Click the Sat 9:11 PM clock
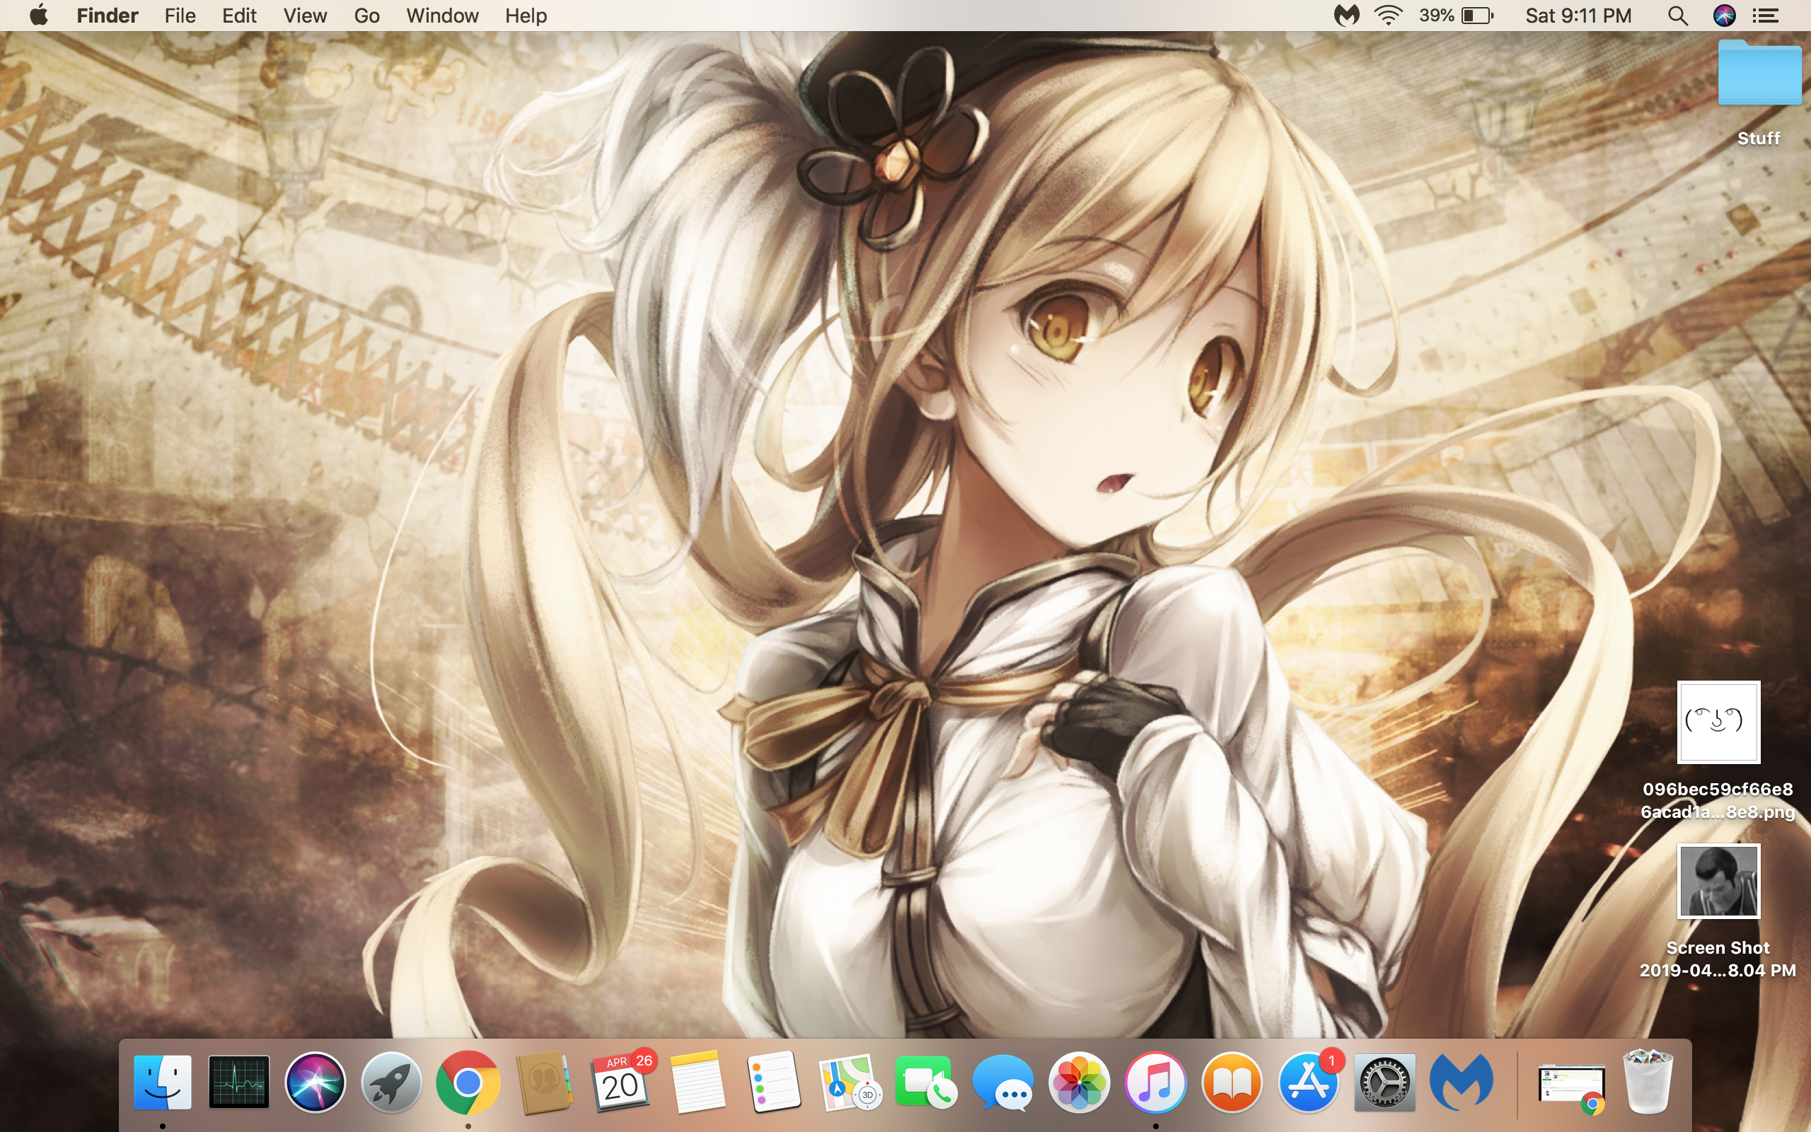The height and width of the screenshot is (1132, 1811). pyautogui.click(x=1578, y=15)
